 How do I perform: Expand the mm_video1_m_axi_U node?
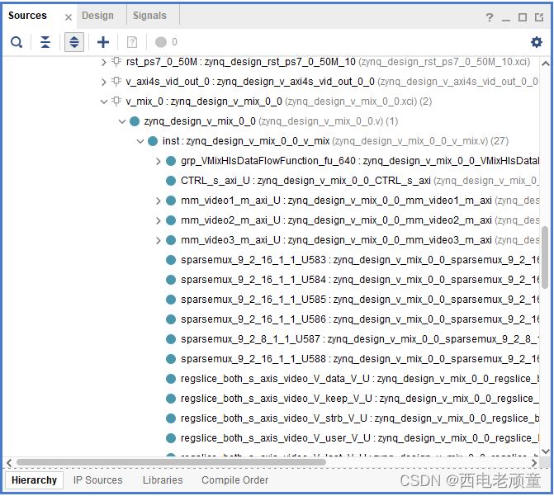[x=159, y=201]
